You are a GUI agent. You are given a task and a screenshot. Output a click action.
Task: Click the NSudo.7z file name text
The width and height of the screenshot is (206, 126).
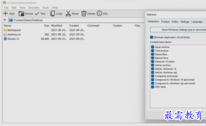[13, 39]
